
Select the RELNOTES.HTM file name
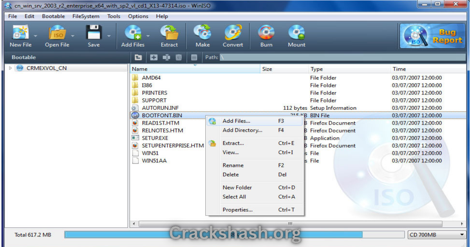(162, 130)
